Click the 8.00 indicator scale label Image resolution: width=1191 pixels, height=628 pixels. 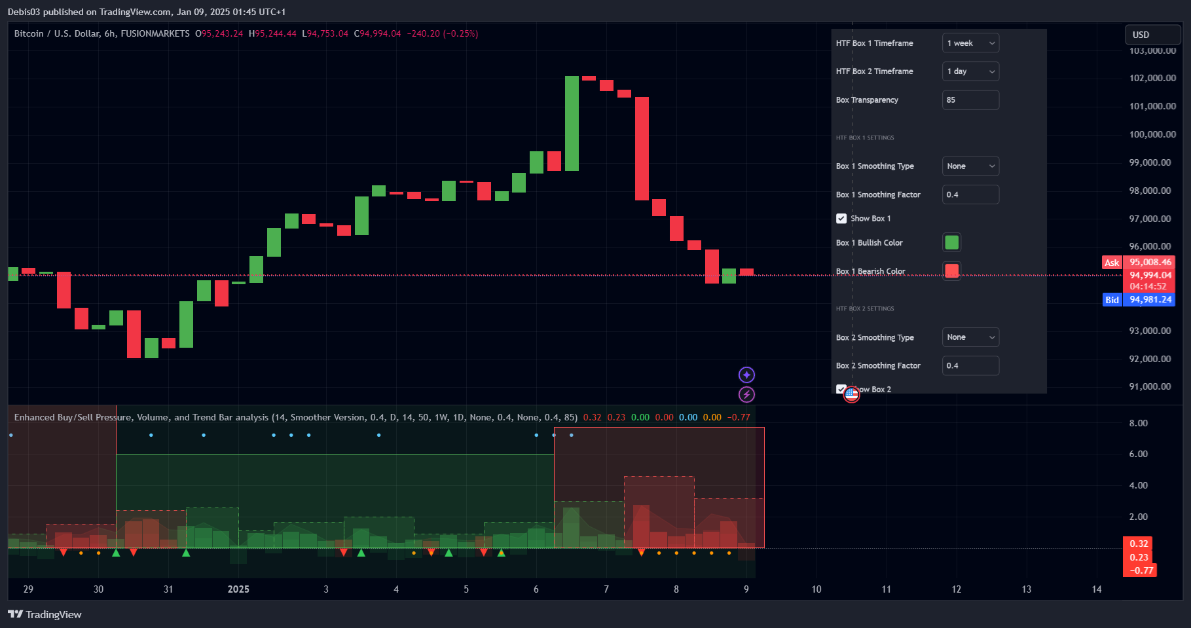[1138, 423]
